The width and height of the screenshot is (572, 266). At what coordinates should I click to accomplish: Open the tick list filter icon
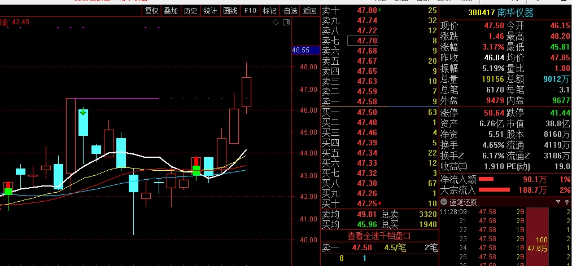tap(558, 202)
